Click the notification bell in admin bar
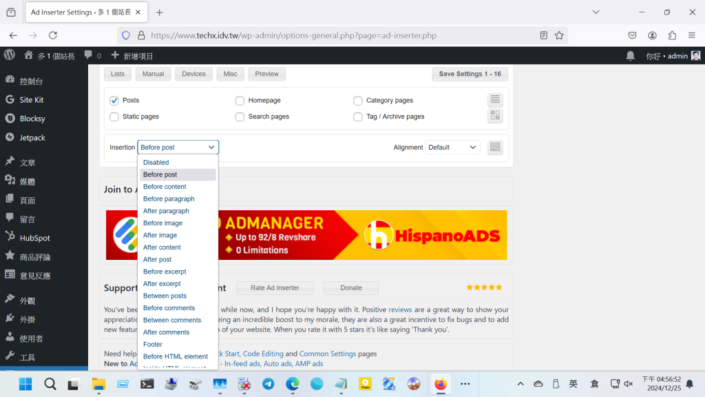Image resolution: width=705 pixels, height=397 pixels. [630, 56]
